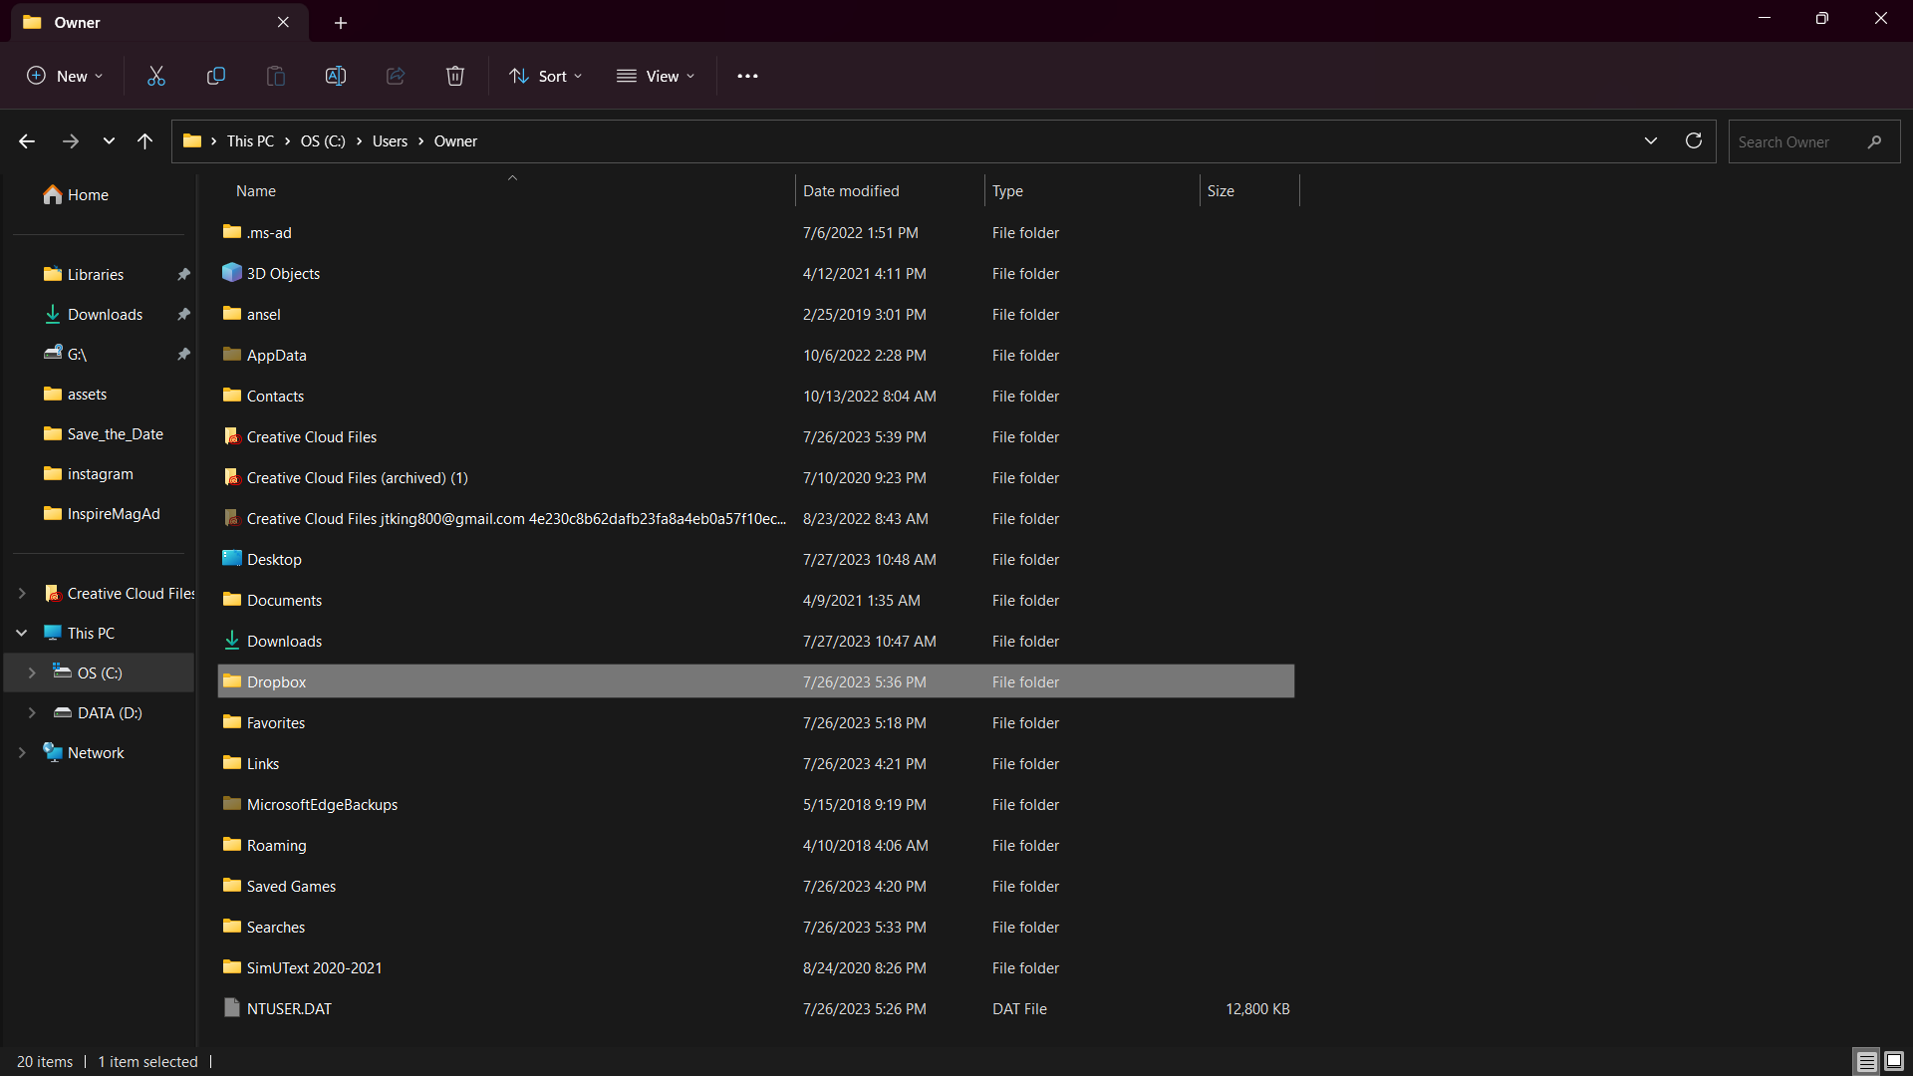Click Users in address breadcrumb

click(x=390, y=141)
